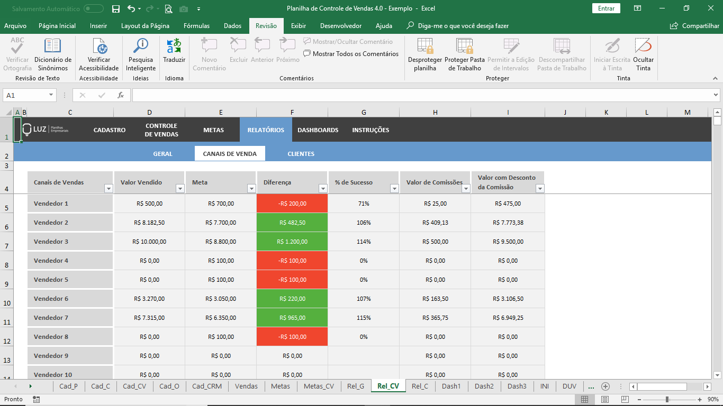Screen dimensions: 723x406
Task: Open the Arquivo menu
Action: point(15,26)
